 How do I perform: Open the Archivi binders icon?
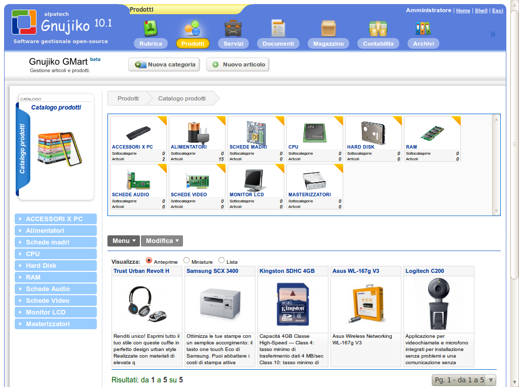pyautogui.click(x=423, y=28)
